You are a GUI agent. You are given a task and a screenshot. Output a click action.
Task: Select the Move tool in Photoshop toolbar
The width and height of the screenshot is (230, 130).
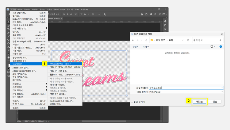click(x=9, y=22)
